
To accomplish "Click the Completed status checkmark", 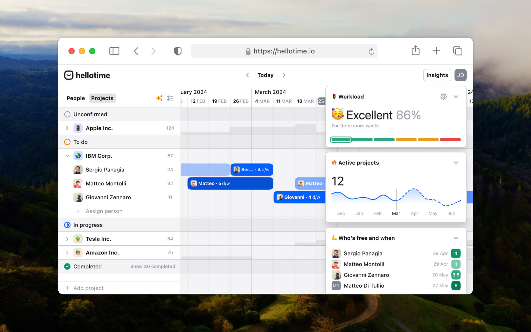I will [67, 266].
